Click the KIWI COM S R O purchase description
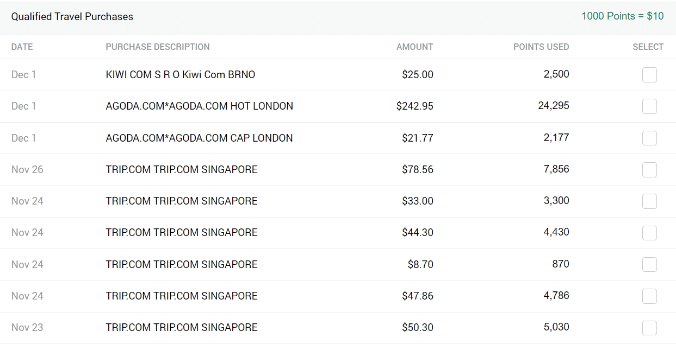The height and width of the screenshot is (344, 676). click(181, 75)
